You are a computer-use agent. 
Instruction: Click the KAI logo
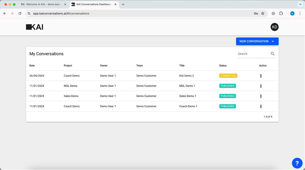click(35, 27)
